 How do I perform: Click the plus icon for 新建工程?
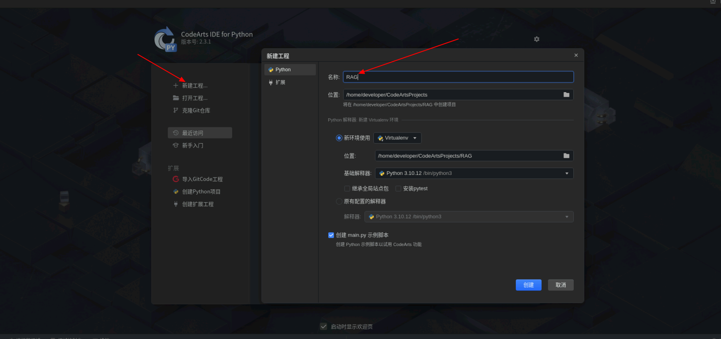[x=176, y=86]
